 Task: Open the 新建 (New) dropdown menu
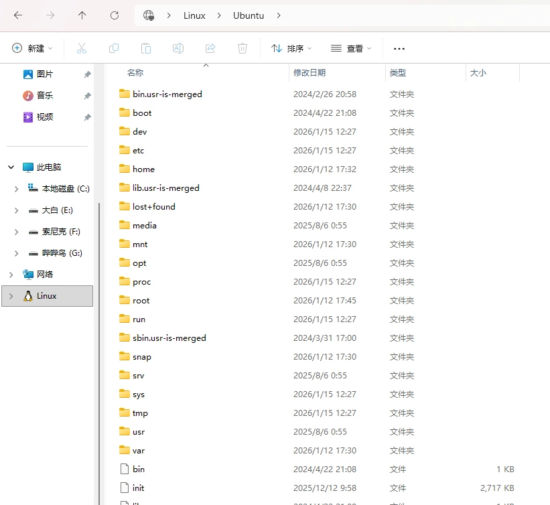(x=32, y=48)
